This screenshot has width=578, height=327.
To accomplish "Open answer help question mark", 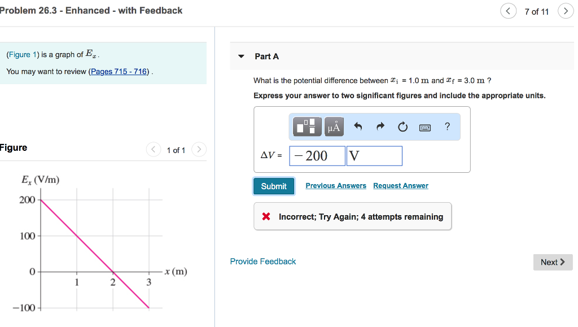I will pyautogui.click(x=447, y=127).
